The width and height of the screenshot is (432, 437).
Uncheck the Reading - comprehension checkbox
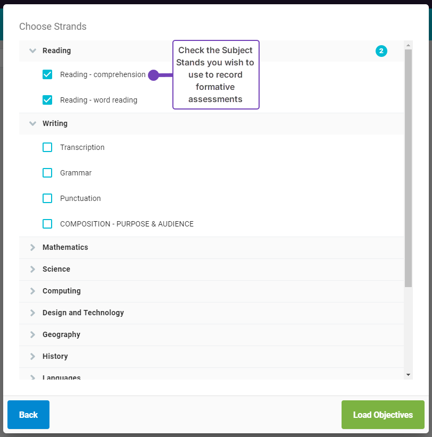click(47, 74)
